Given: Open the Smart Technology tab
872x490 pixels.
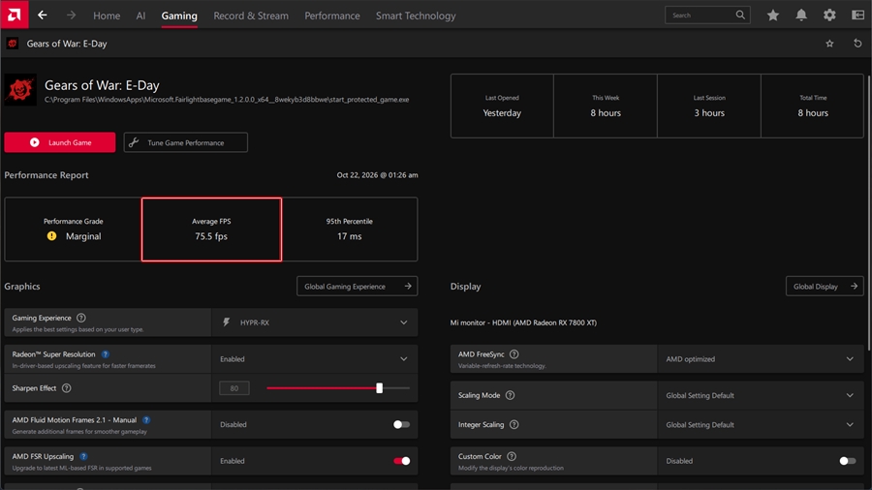Looking at the screenshot, I should 416,15.
